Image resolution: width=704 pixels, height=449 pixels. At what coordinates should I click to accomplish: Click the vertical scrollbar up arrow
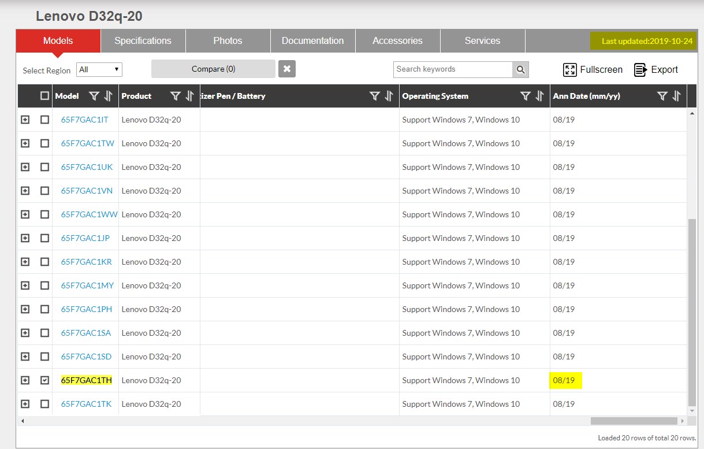coord(692,113)
